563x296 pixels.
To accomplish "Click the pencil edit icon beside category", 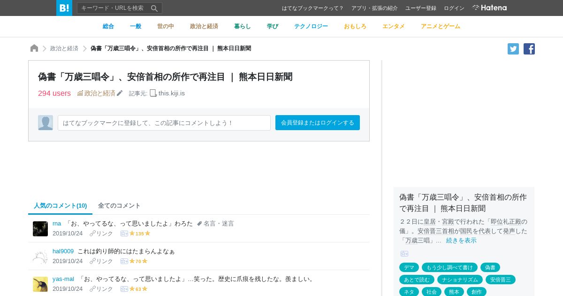I will pyautogui.click(x=120, y=93).
